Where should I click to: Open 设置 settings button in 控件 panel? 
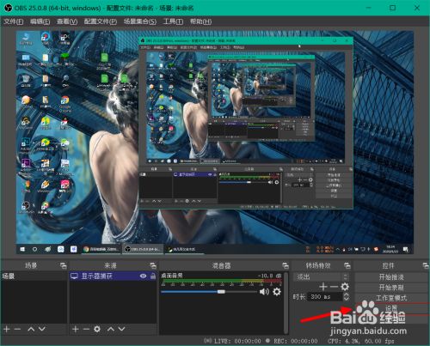coord(391,308)
